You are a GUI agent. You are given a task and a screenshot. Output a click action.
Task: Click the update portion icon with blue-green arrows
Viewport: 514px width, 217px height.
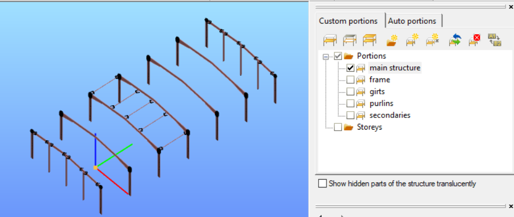455,41
